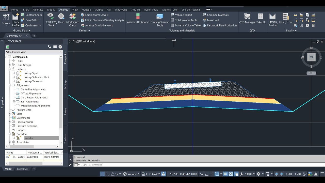Toggle object snap in status bar
Screen dimensions: 325x183
pos(217,174)
